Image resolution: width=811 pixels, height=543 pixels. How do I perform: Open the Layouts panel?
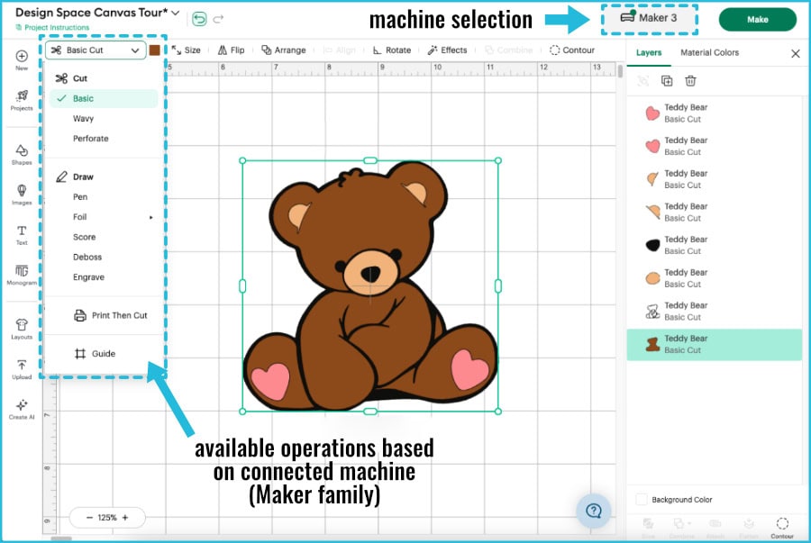tap(22, 329)
